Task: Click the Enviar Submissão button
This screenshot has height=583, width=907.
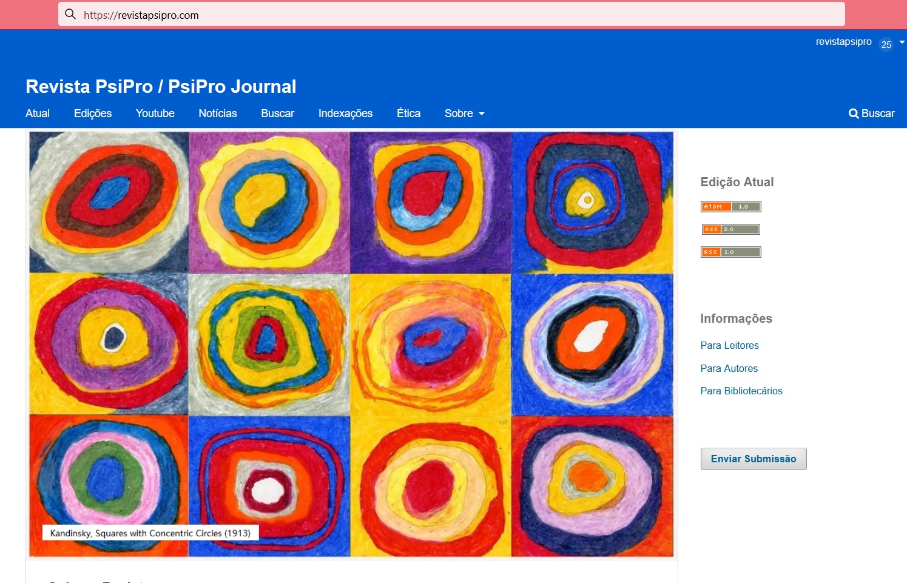Action: coord(754,459)
